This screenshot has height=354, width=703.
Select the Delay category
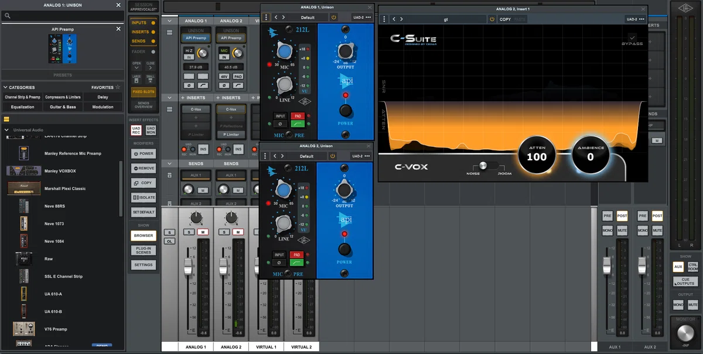(x=103, y=97)
